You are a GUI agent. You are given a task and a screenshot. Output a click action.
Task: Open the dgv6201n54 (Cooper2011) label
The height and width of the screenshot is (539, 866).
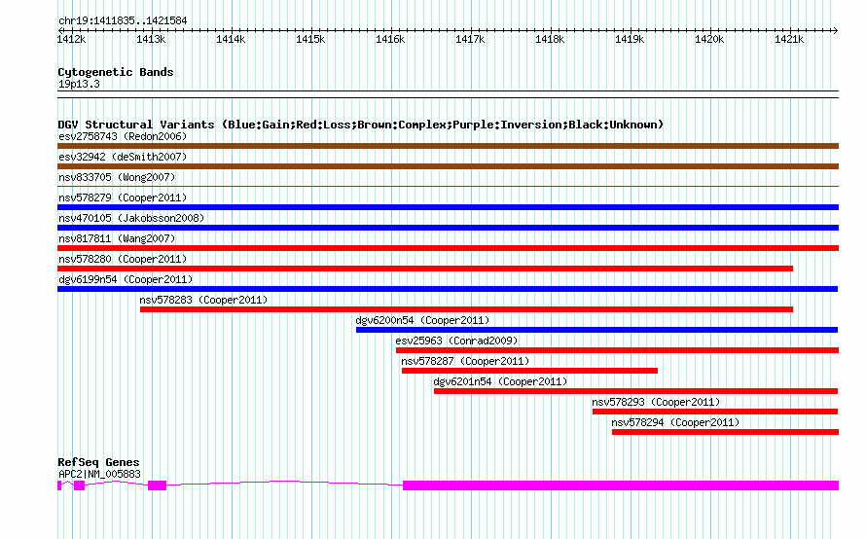(500, 381)
